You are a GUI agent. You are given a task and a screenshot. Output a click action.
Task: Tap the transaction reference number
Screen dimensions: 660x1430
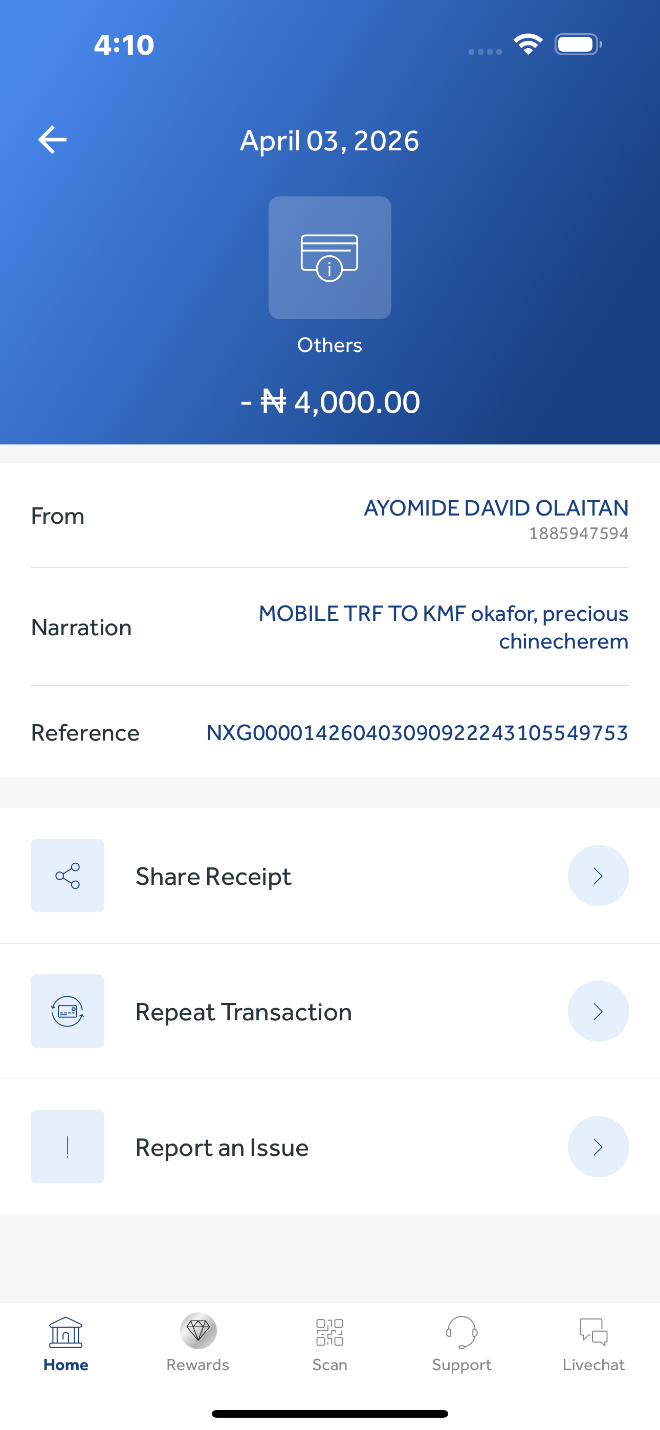click(416, 733)
